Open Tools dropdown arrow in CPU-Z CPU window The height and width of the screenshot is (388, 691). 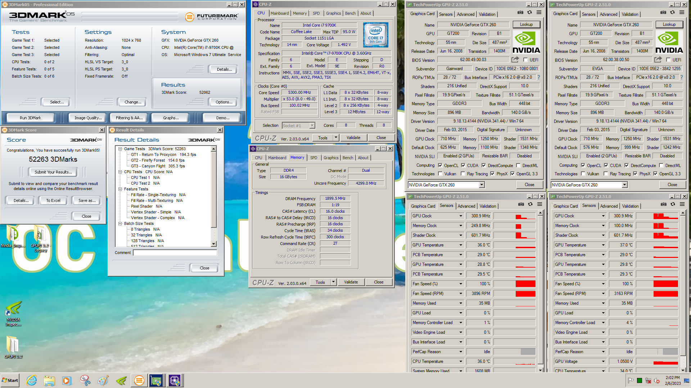pos(336,138)
